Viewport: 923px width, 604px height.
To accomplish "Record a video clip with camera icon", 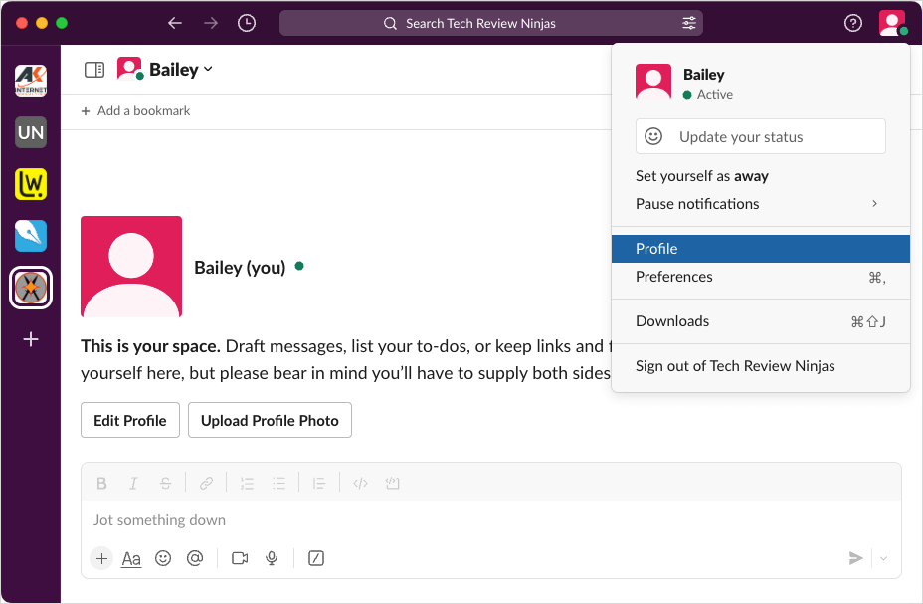I will [x=240, y=558].
